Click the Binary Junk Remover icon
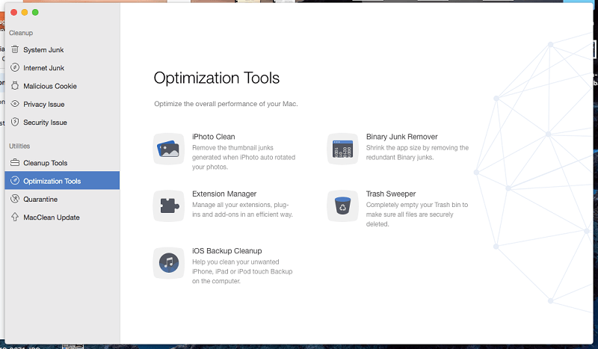The image size is (598, 349). (342, 149)
